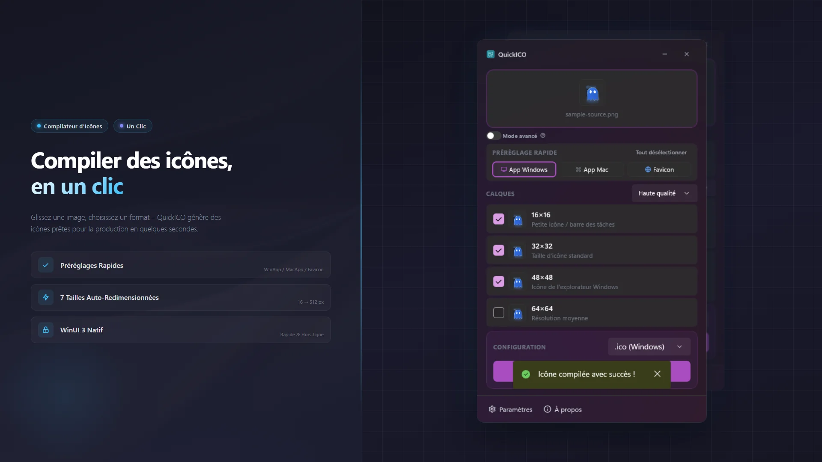Click the green success checkmark icon
822x462 pixels.
point(526,374)
